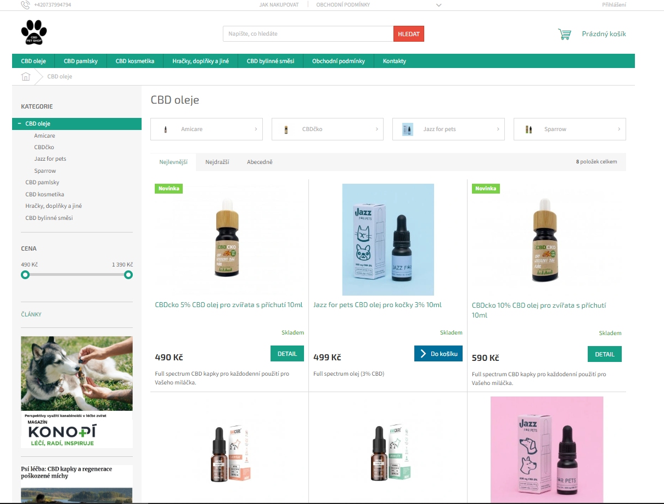664x504 pixels.
Task: Open the Amicare tile arrow
Action: [x=256, y=129]
